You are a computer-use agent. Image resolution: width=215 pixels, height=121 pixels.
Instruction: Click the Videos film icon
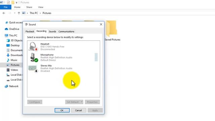(x=8, y=70)
